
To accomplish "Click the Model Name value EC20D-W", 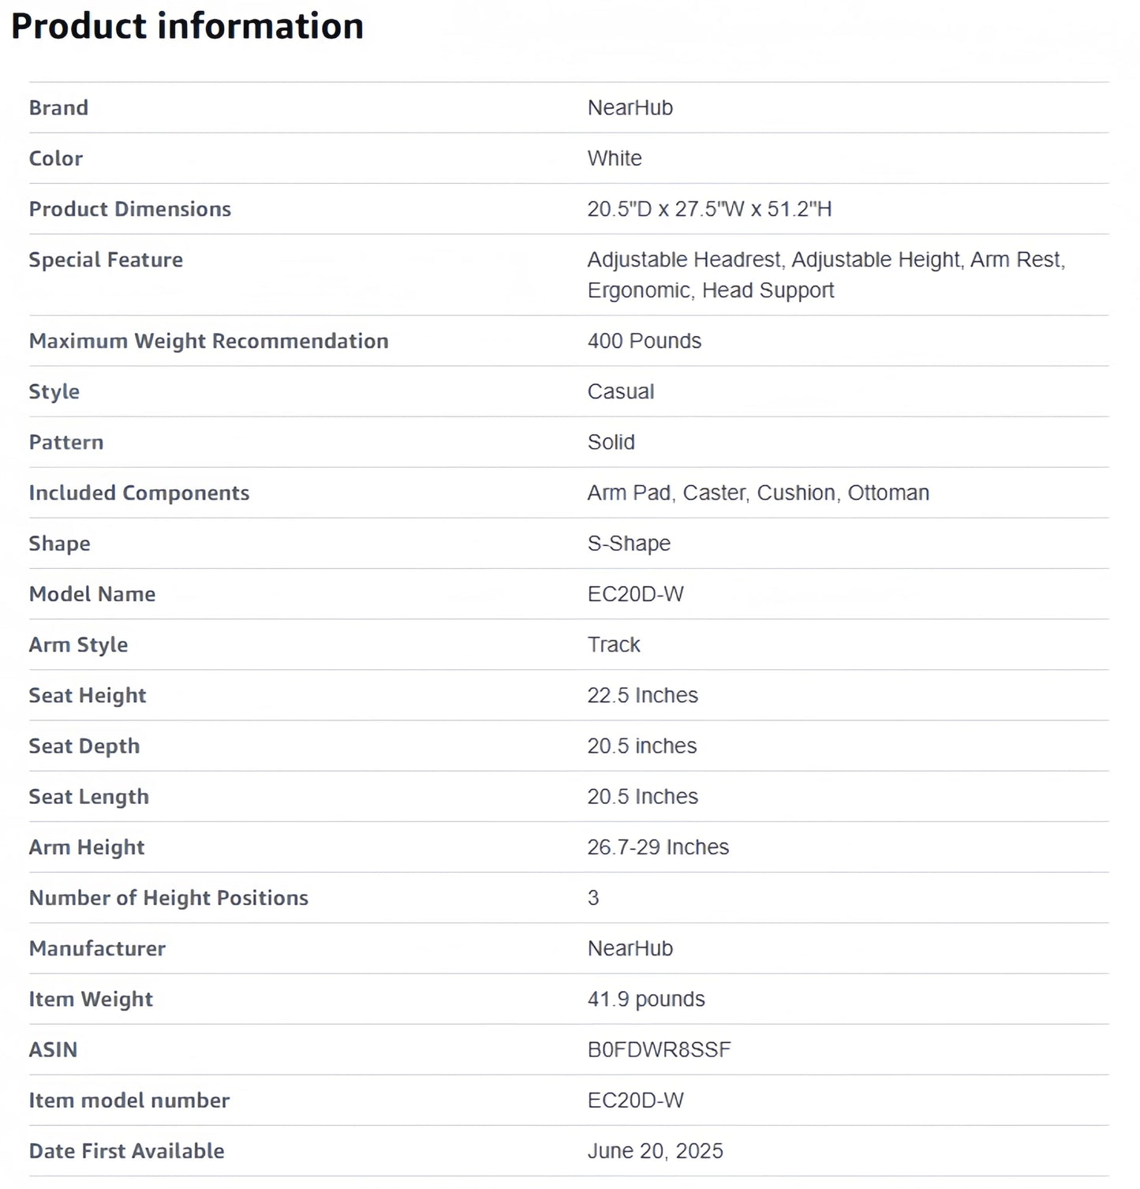I will click(635, 594).
